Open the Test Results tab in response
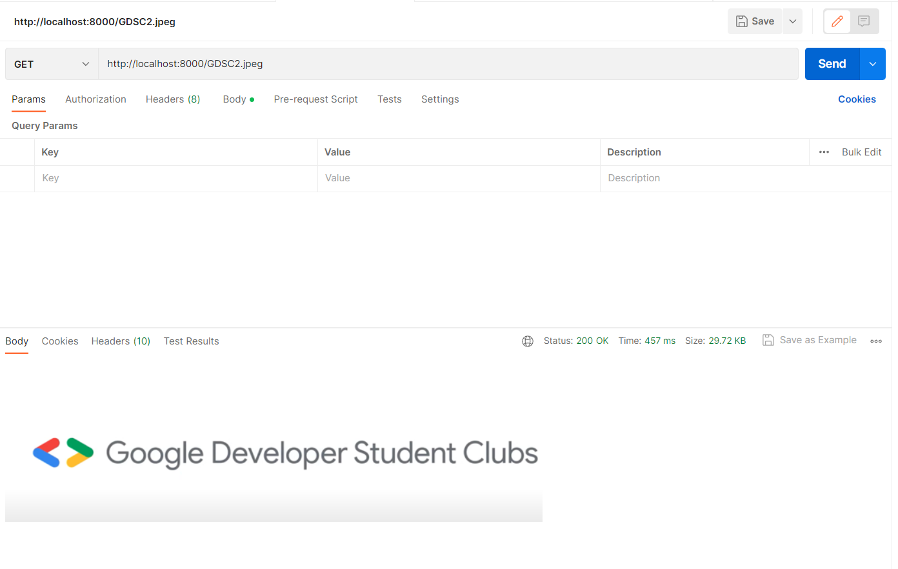This screenshot has height=569, width=898. [191, 341]
